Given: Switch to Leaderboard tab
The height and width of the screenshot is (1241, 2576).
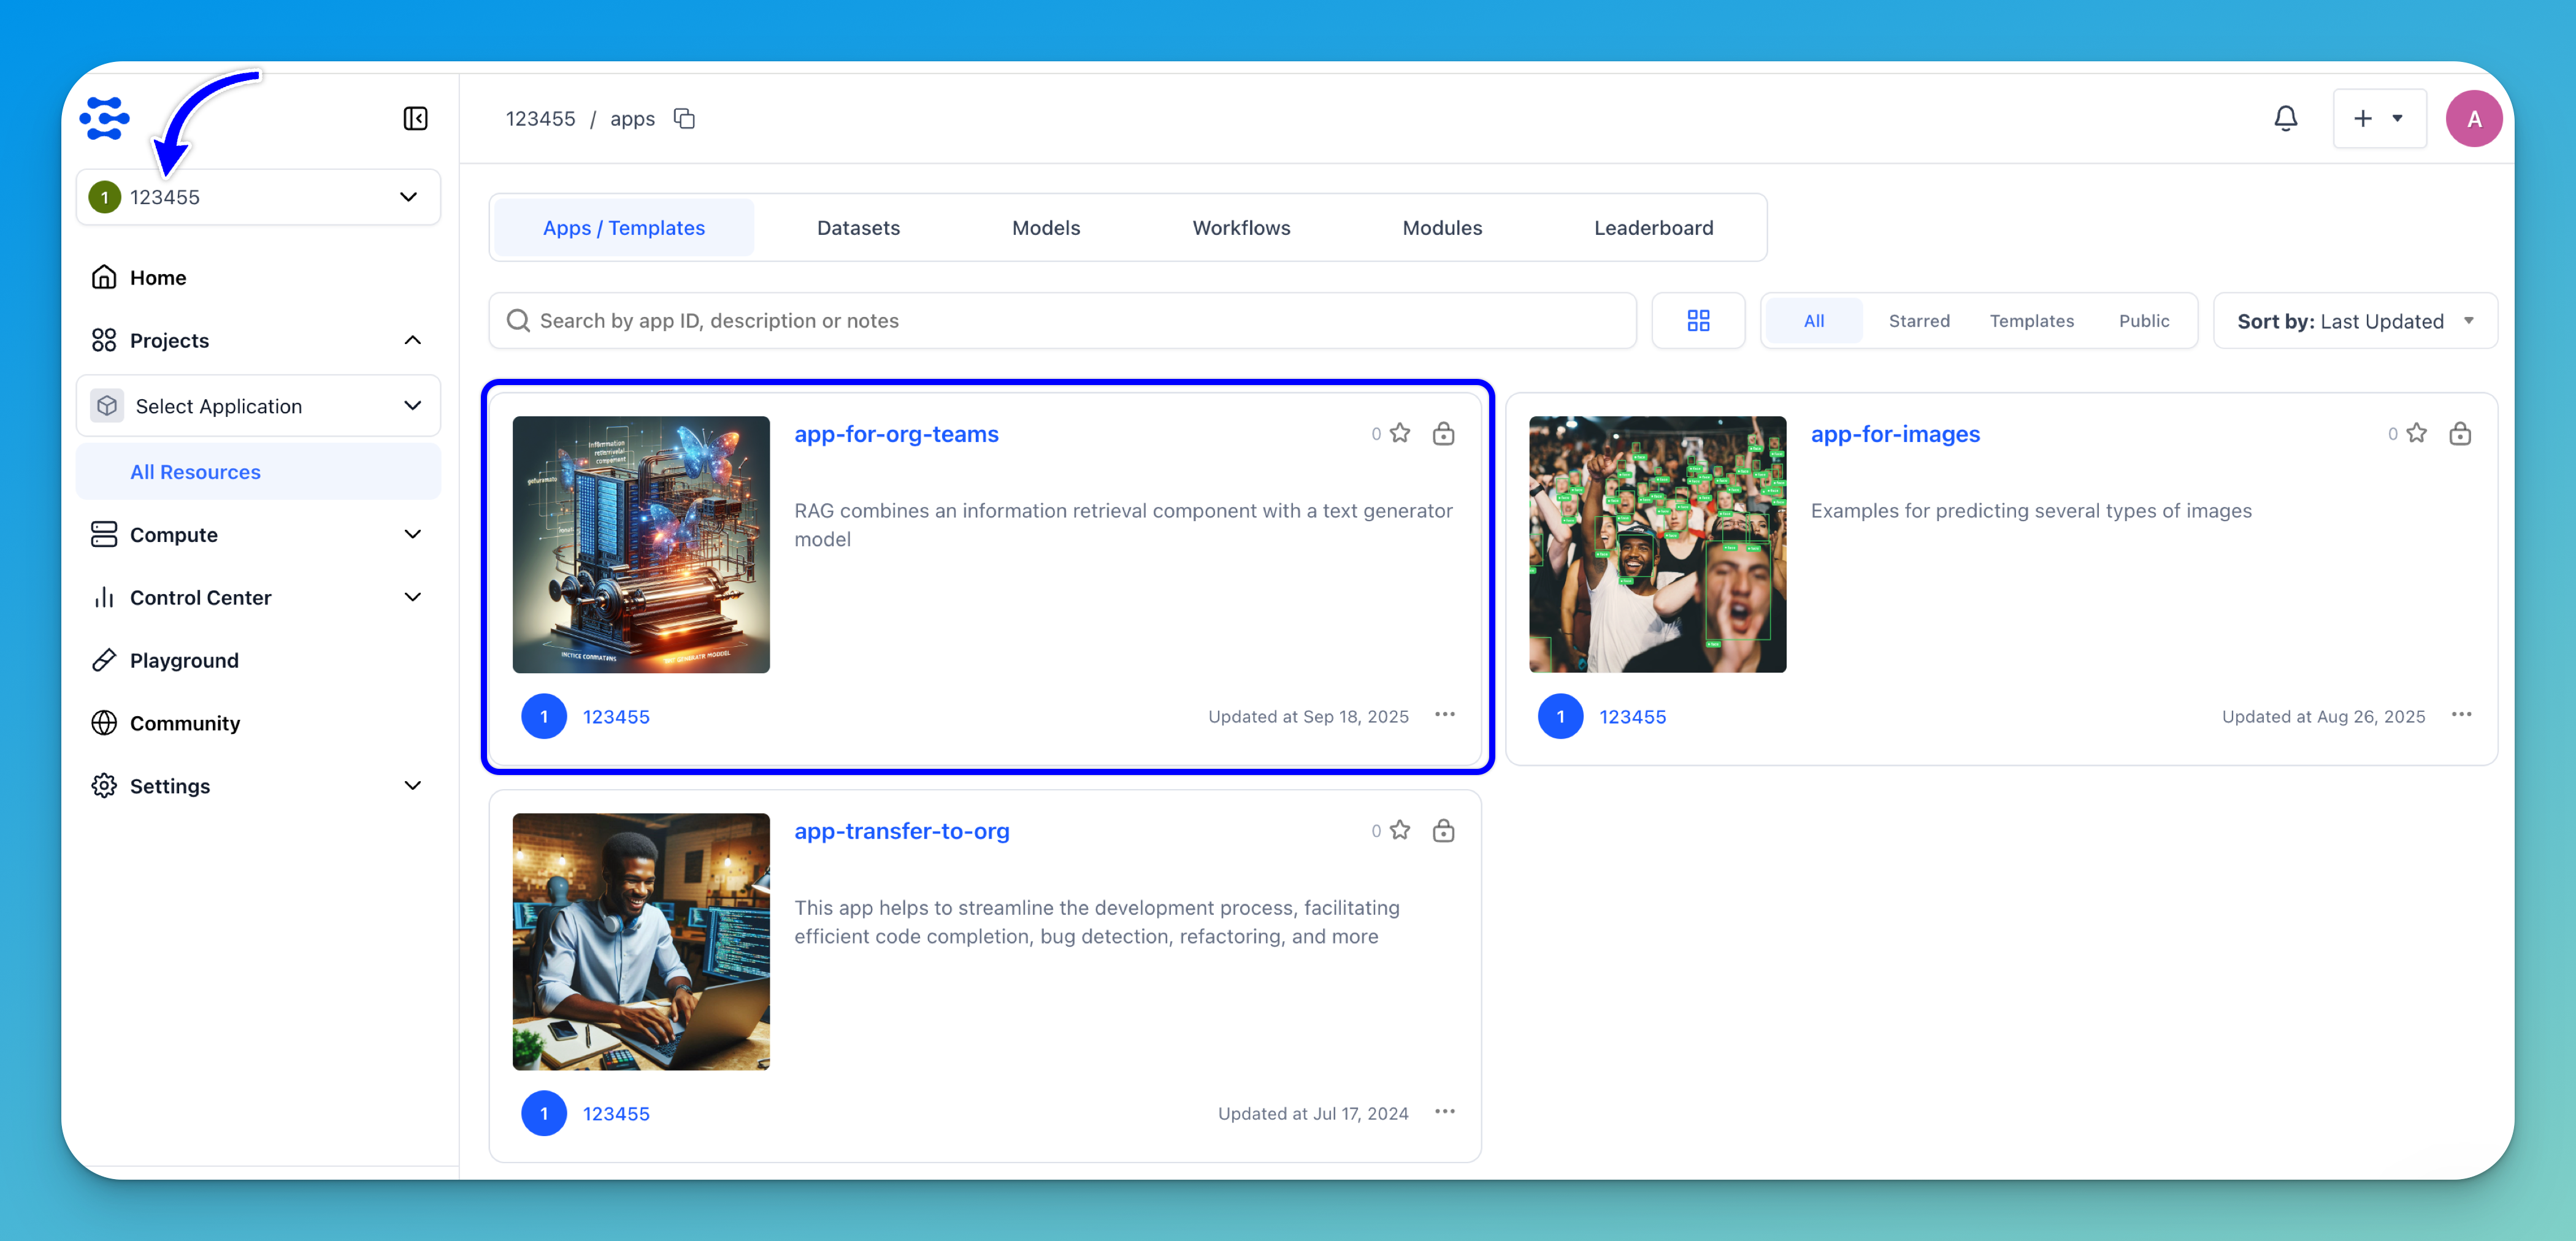Looking at the screenshot, I should tap(1653, 228).
